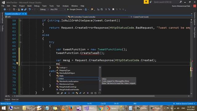
Task: Switch to the Output tab
Action: (7, 99)
